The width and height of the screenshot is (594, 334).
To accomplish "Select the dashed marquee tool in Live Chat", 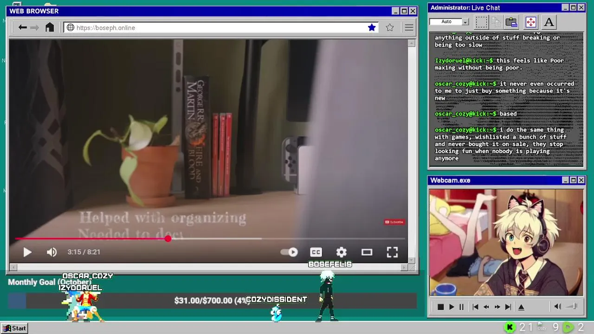I will [x=482, y=22].
